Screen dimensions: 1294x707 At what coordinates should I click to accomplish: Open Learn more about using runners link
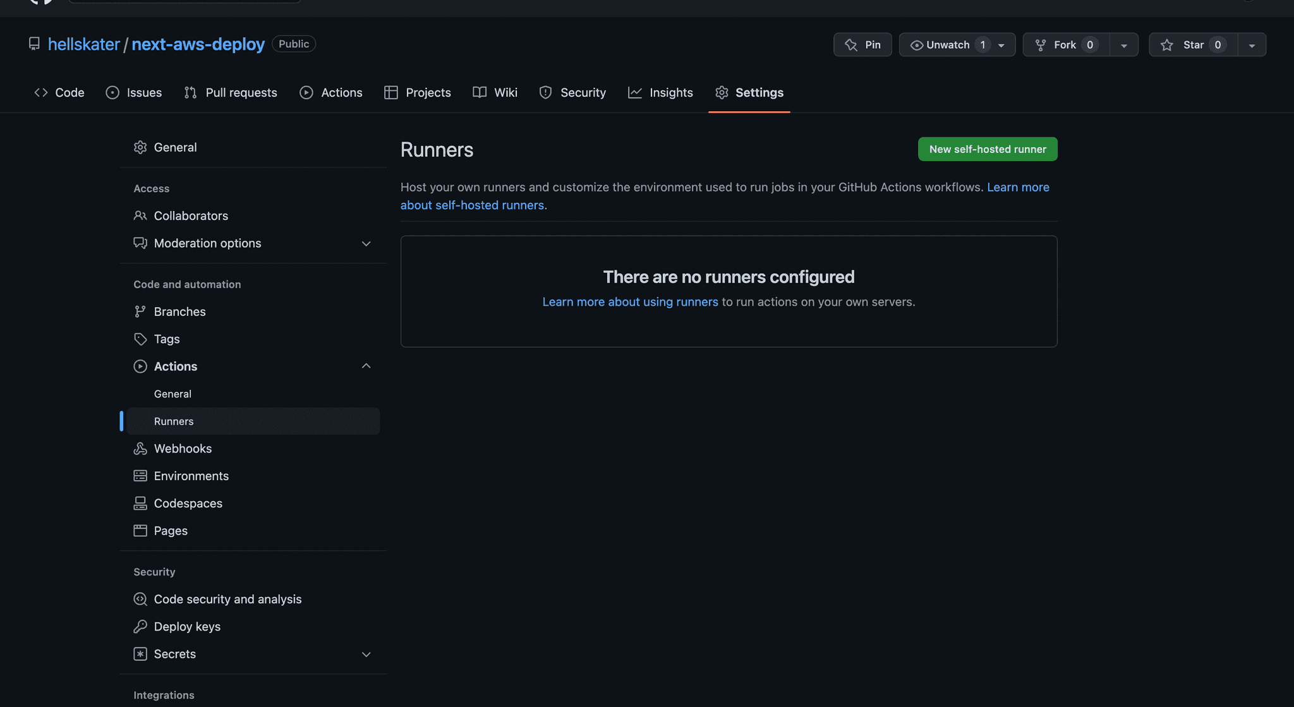[x=629, y=302]
